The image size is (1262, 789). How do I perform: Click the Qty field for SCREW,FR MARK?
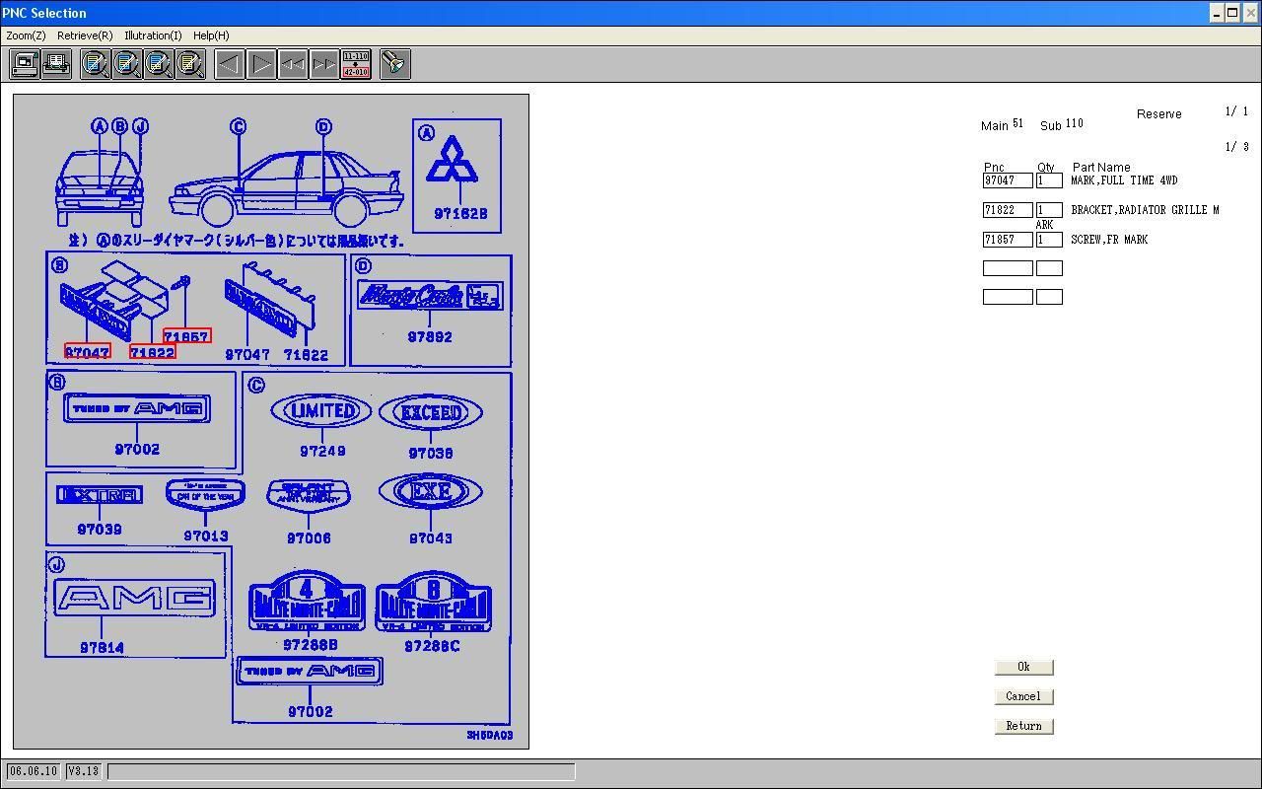1049,240
